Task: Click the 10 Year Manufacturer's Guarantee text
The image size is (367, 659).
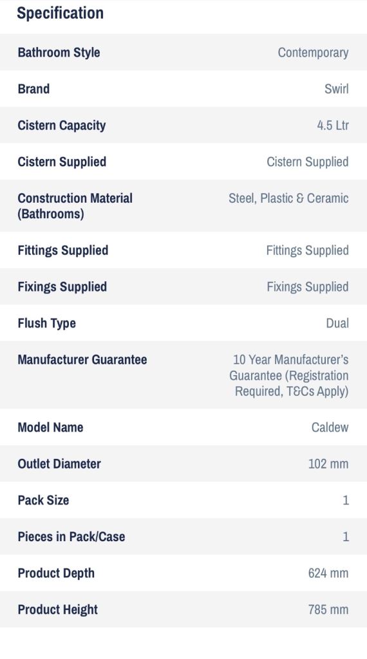Action: [289, 375]
